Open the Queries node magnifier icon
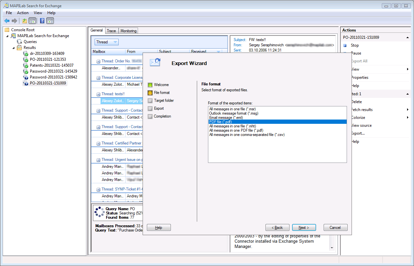 tap(20, 42)
